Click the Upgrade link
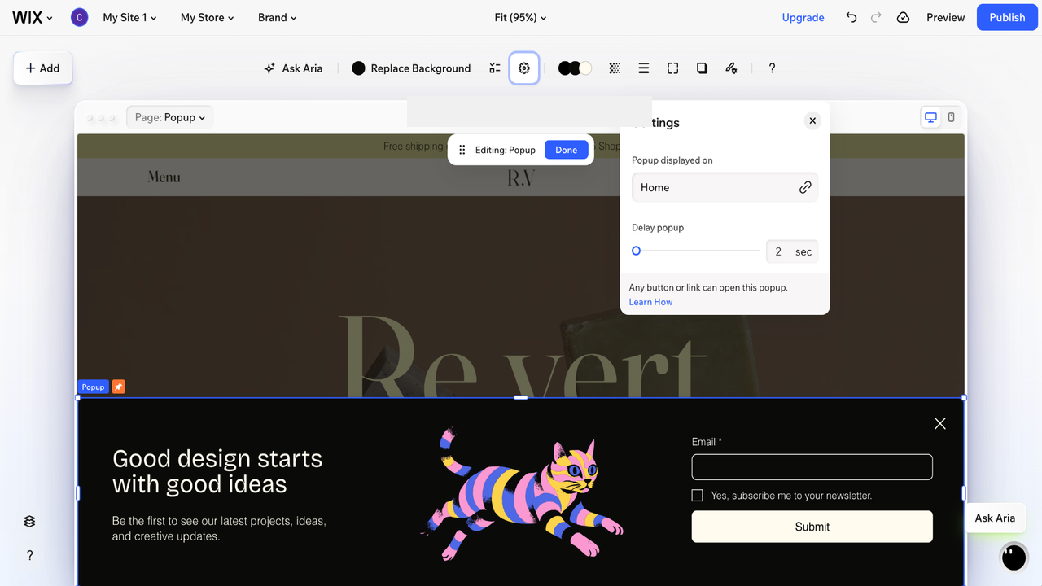Viewport: 1042px width, 586px height. (803, 17)
